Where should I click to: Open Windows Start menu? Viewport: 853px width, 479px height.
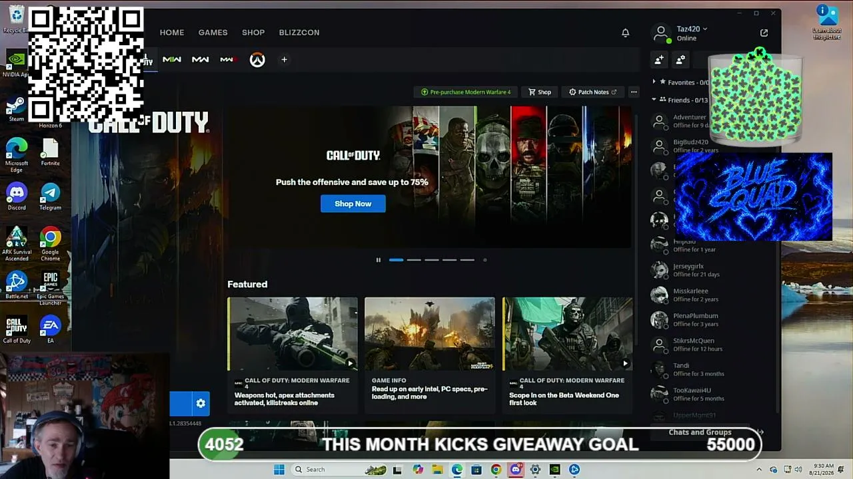click(x=279, y=470)
